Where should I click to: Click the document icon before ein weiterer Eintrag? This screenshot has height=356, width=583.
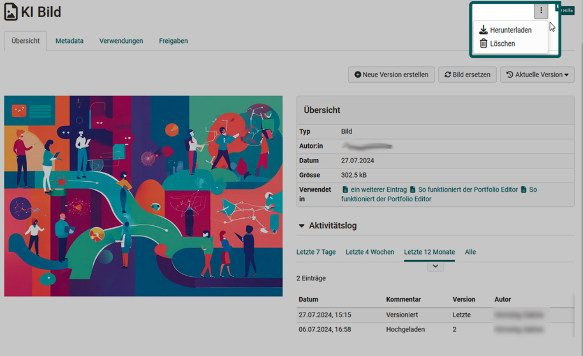click(345, 189)
